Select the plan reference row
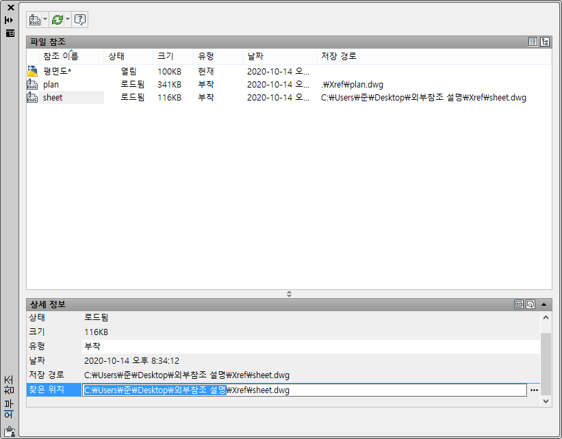This screenshot has height=439, width=562. [289, 85]
